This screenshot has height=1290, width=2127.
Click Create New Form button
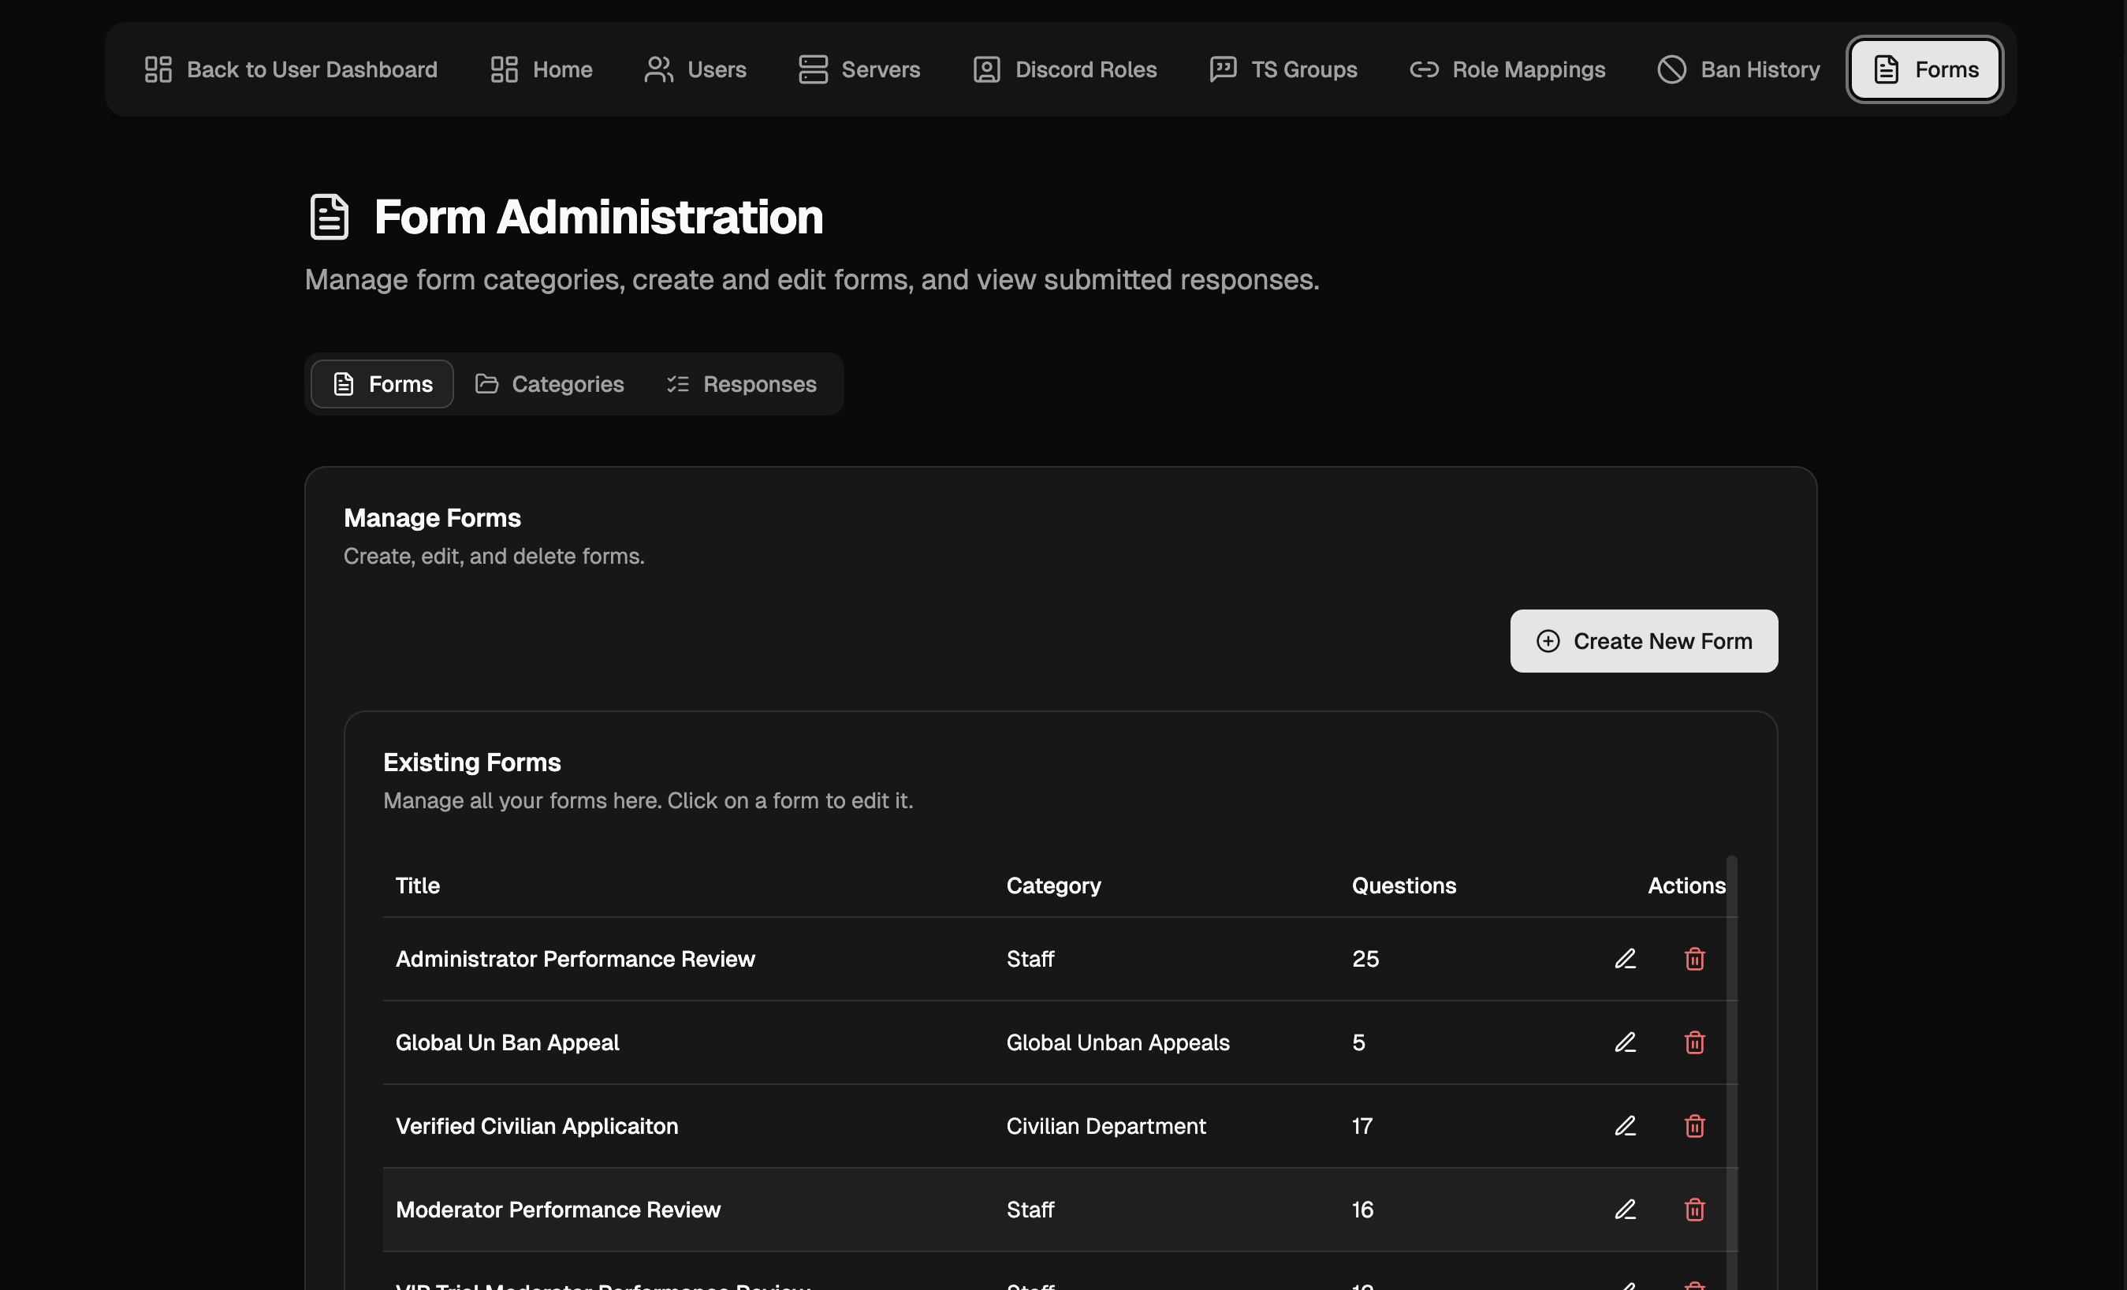point(1644,642)
